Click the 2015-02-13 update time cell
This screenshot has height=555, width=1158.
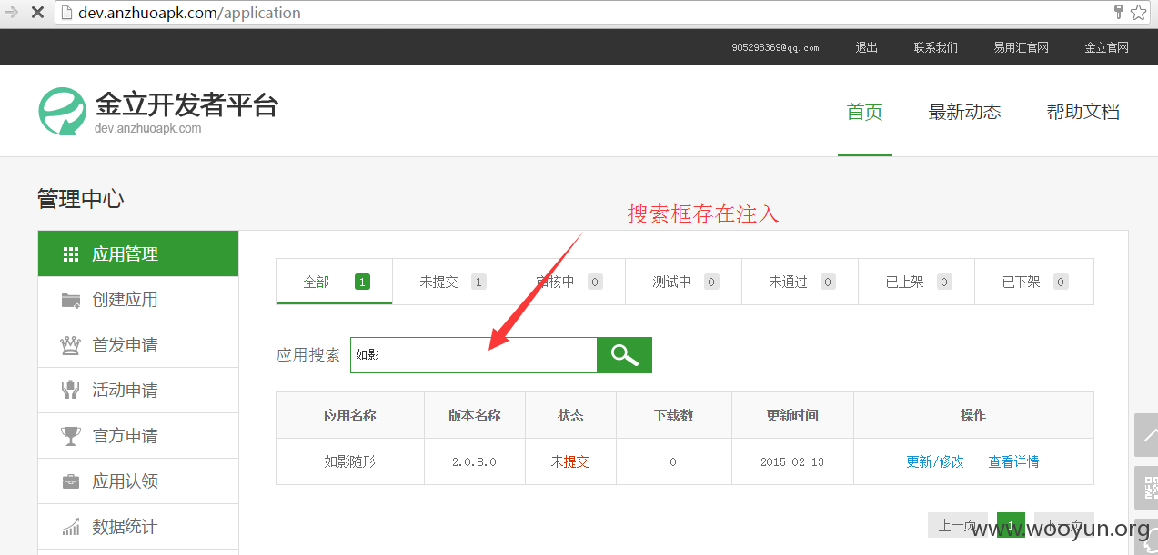[x=792, y=461]
